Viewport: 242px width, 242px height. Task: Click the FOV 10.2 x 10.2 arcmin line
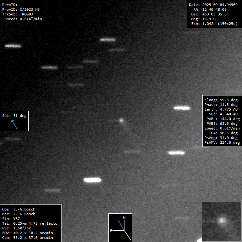point(27,233)
